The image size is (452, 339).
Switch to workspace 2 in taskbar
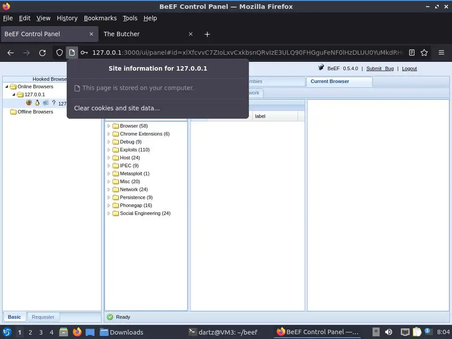coord(30,332)
